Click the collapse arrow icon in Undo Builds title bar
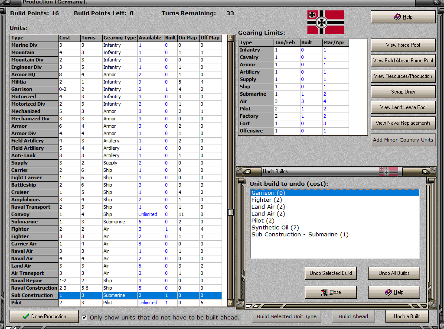 coord(248,171)
